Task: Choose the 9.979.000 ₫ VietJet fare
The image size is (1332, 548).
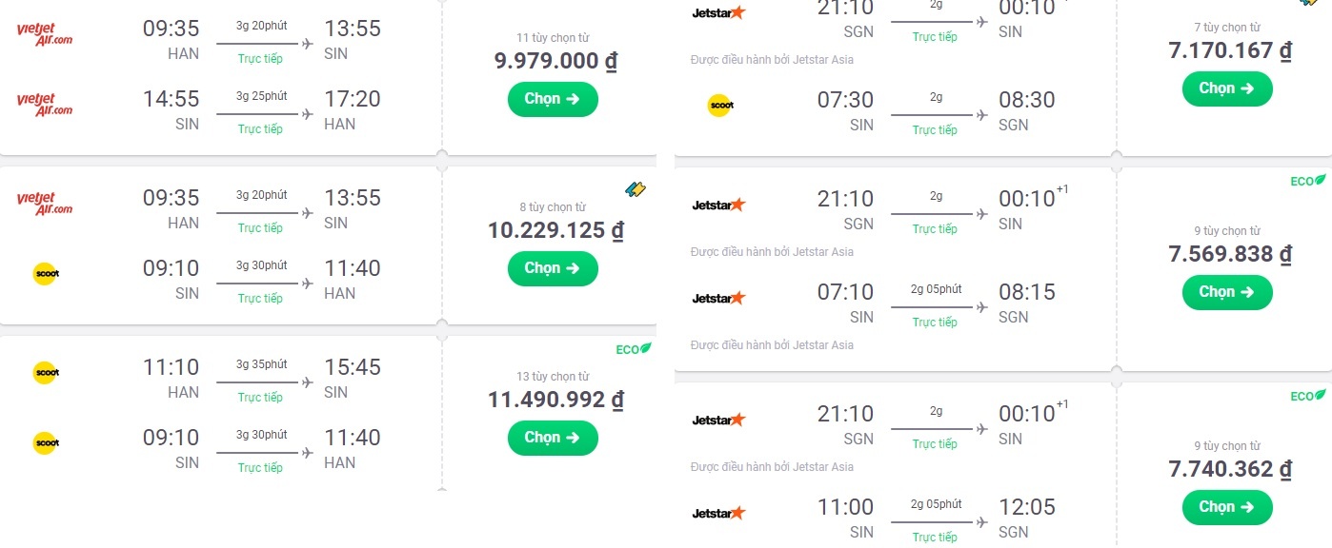Action: pos(553,99)
